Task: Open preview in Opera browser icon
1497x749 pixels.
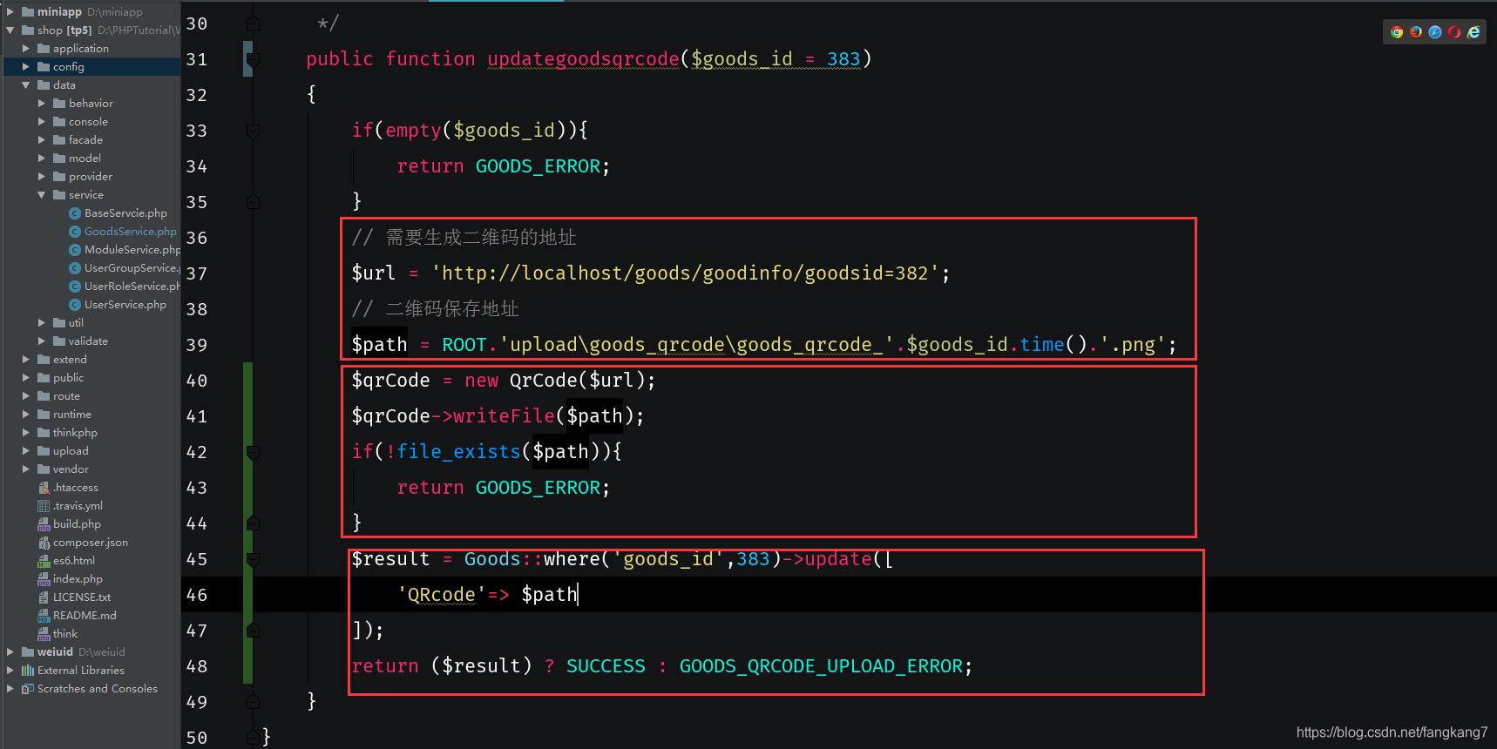Action: pos(1454,32)
